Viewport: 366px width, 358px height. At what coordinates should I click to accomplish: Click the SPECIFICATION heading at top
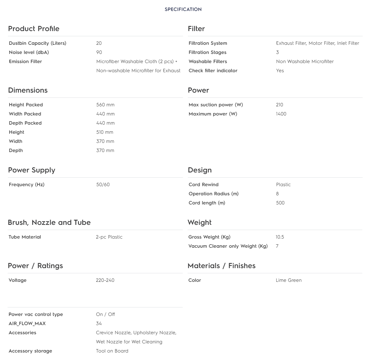point(183,9)
